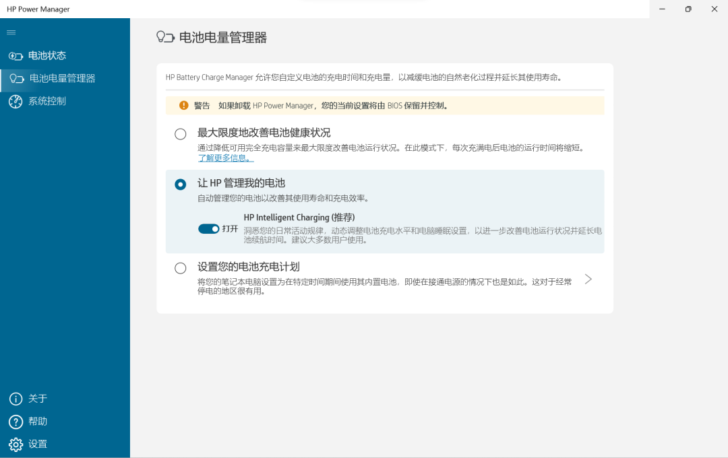Viewport: 728px width, 458px height.
Task: Open 设置 page
Action: click(38, 444)
